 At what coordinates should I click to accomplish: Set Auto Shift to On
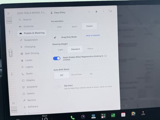click(x=91, y=74)
